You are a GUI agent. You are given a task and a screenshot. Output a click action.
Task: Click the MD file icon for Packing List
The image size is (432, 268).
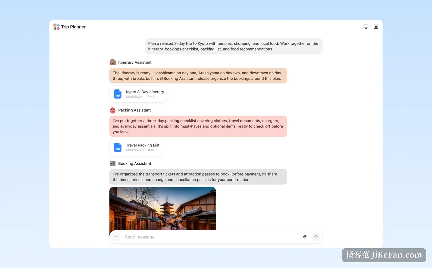(x=118, y=147)
